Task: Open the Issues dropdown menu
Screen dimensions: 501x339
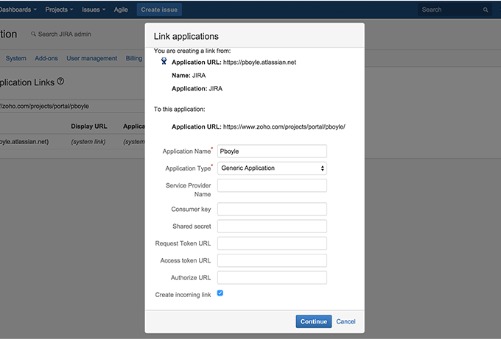Action: 93,10
